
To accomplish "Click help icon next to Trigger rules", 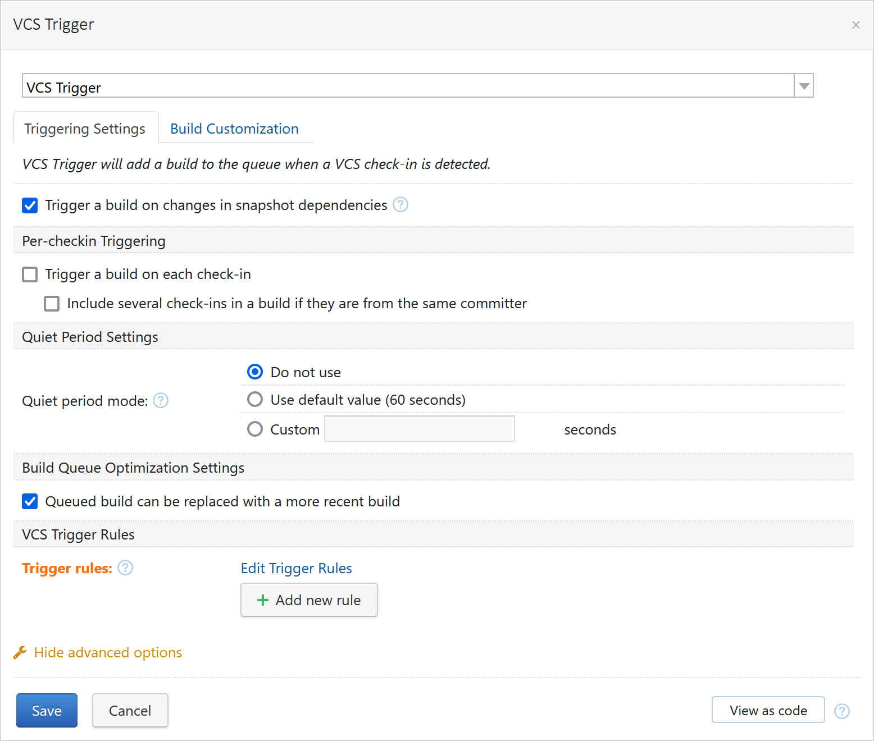I will (x=125, y=568).
